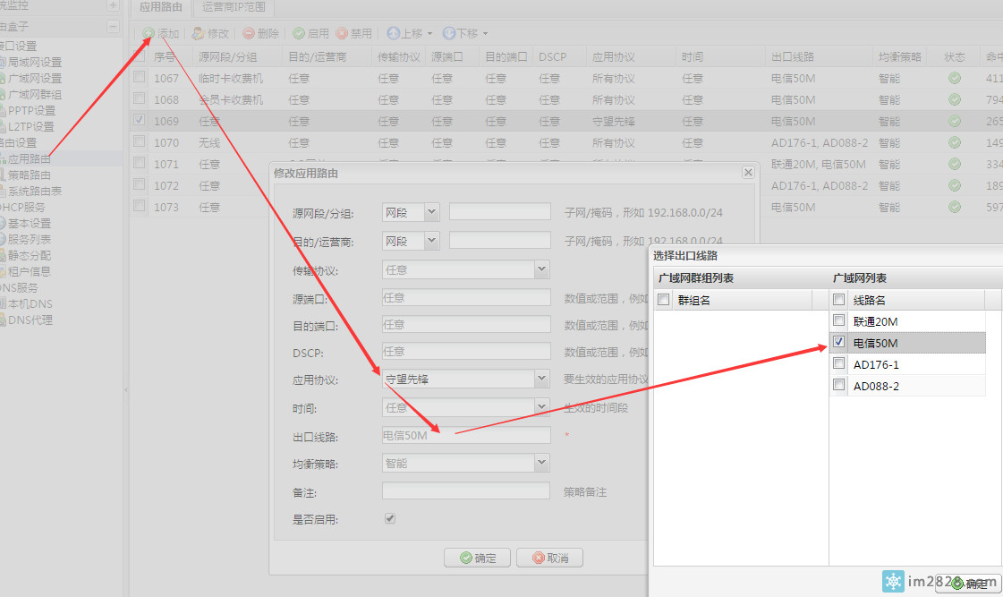This screenshot has width=1003, height=597.
Task: Click the 上移 (move up) arrow icon
Action: 393,33
